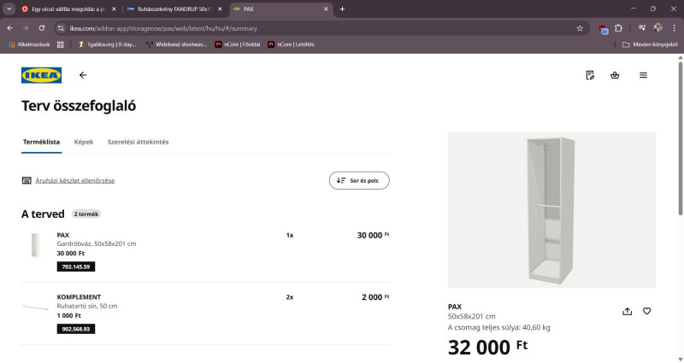Open the apps grid bookmark icon
The height and width of the screenshot is (363, 684).
60,44
